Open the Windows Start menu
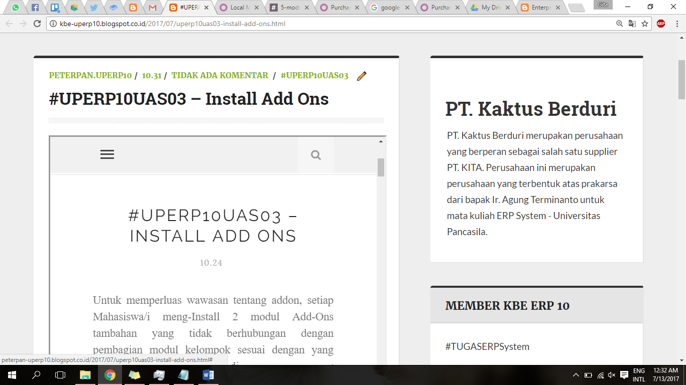The width and height of the screenshot is (686, 385). (x=12, y=375)
